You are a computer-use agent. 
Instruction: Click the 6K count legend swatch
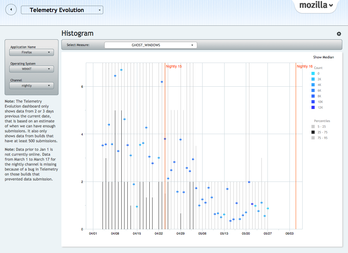click(313, 91)
